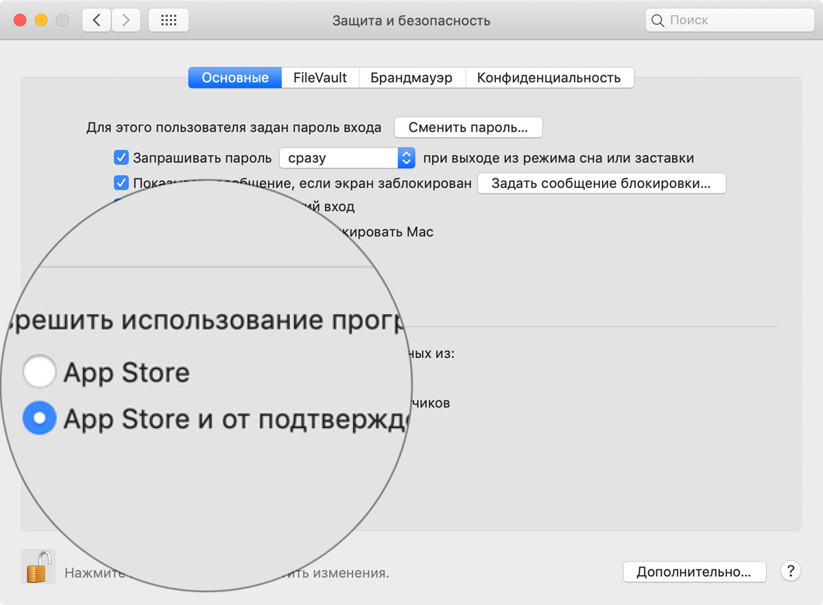
Task: Click the Защита и безопасность window title
Action: coord(411,21)
